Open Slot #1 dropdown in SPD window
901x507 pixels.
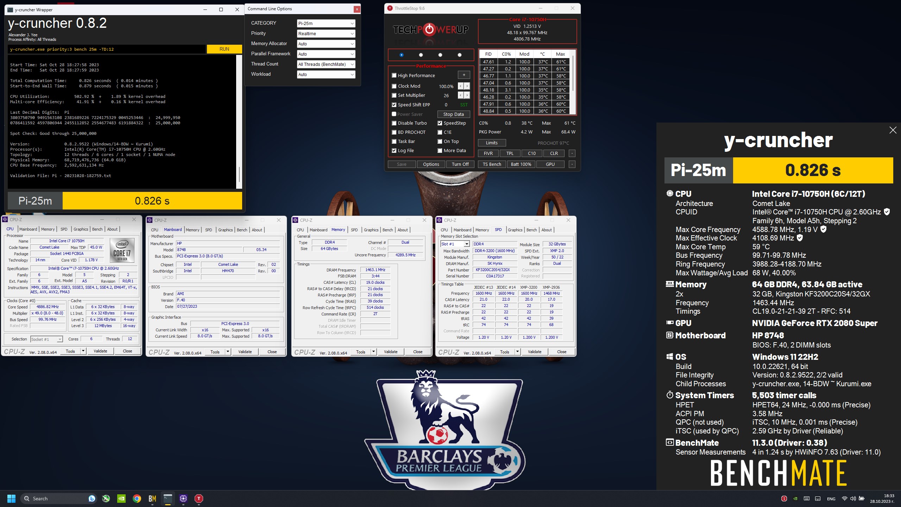(x=455, y=244)
